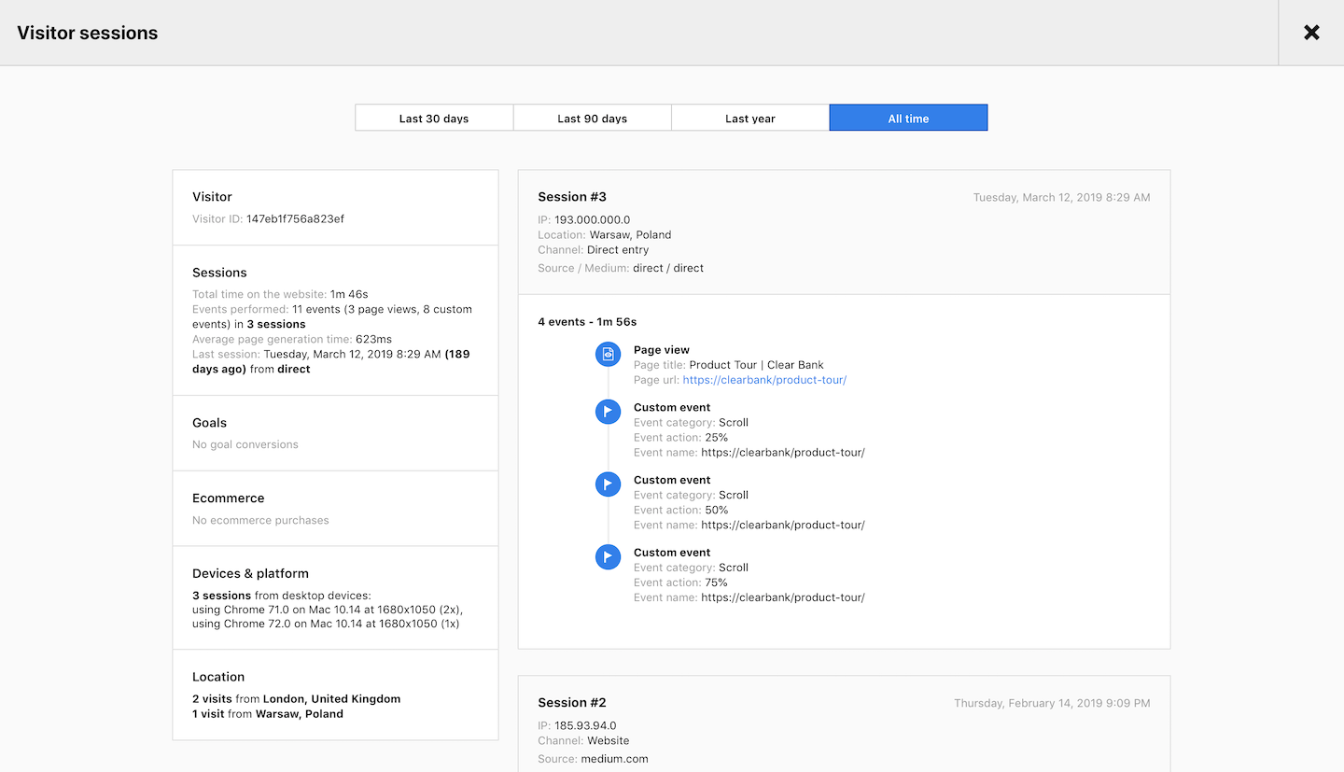Click the medium.com source value
The width and height of the screenshot is (1344, 772).
(614, 759)
